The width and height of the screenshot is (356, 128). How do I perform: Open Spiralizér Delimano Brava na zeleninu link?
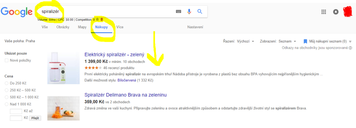(126, 95)
